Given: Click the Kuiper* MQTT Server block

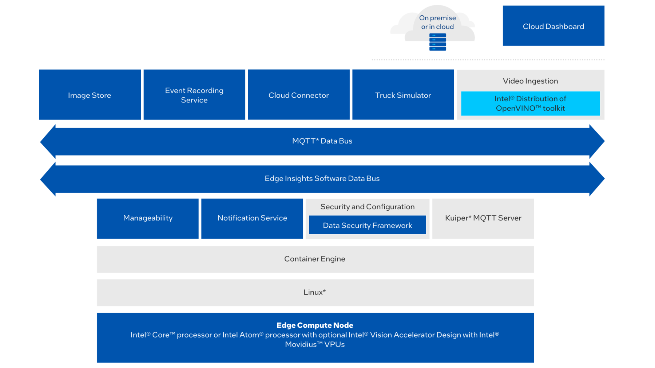Looking at the screenshot, I should (x=483, y=218).
